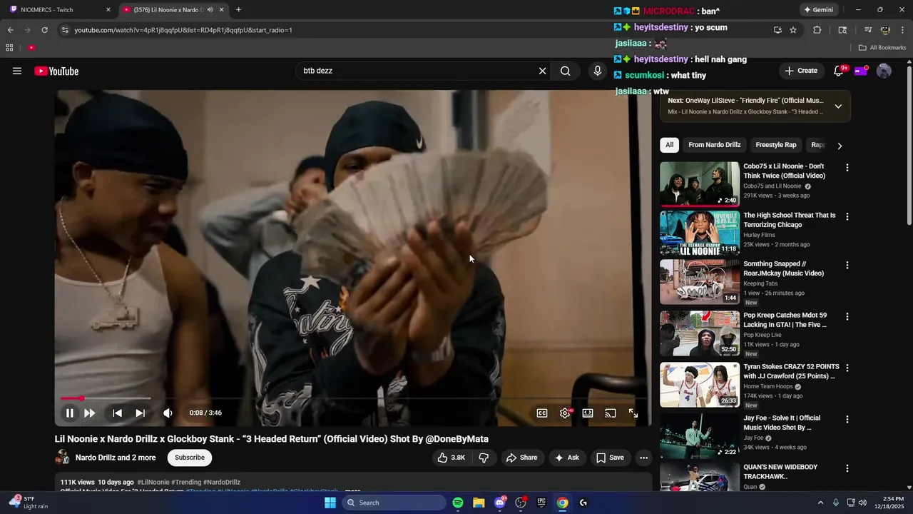913x514 pixels.
Task: Open options for Pop Kreep Catches Mdot video
Action: (x=847, y=316)
